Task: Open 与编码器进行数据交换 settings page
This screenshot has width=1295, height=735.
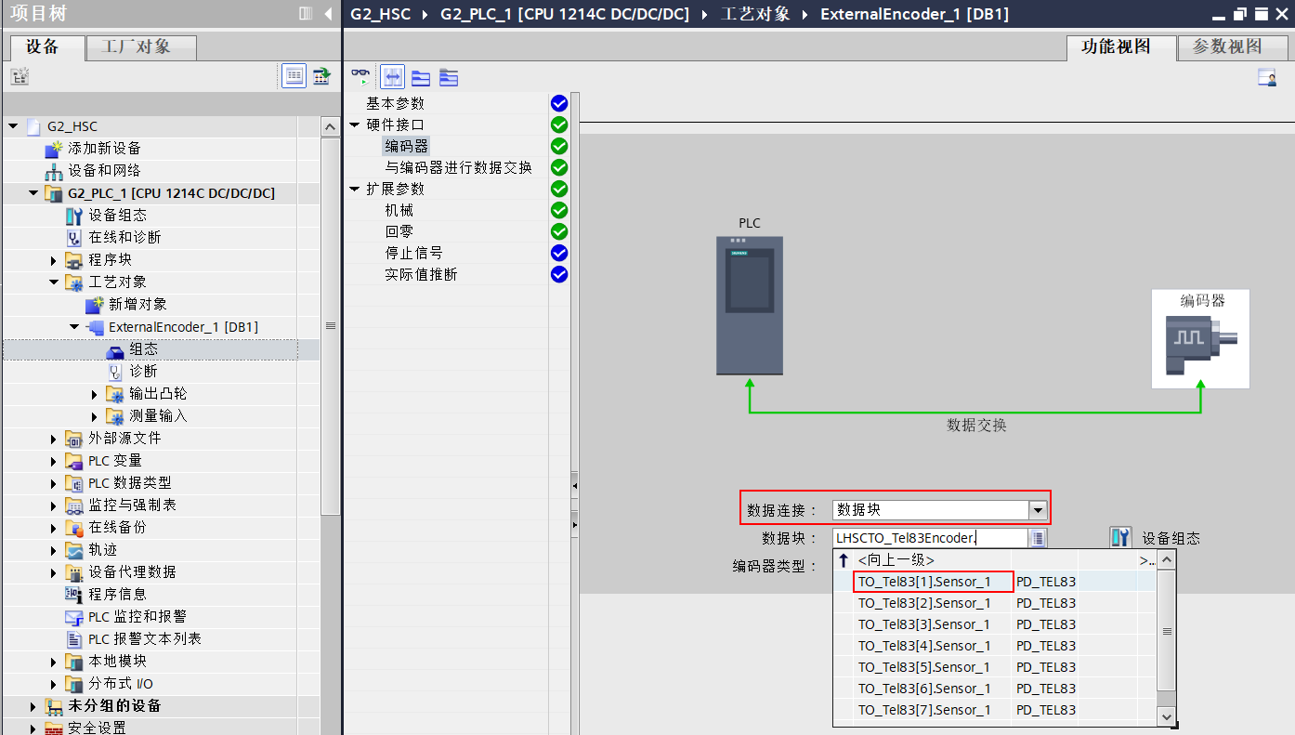Action: coord(458,167)
